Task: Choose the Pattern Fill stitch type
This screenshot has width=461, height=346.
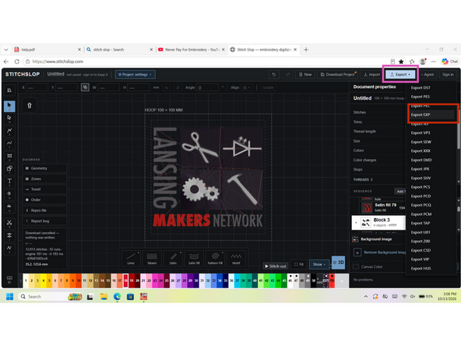Action: 215,258
